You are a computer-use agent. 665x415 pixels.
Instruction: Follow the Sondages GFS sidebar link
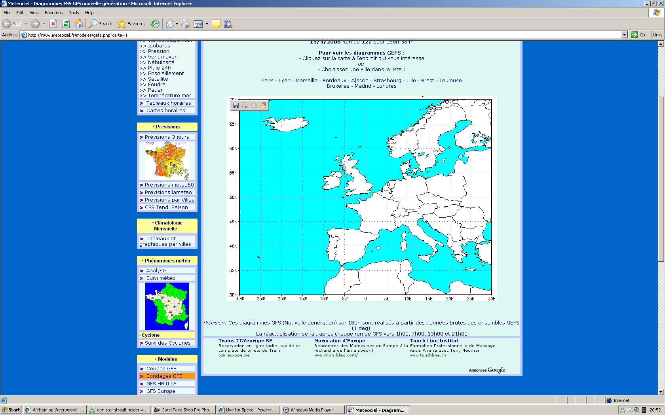[x=164, y=376]
